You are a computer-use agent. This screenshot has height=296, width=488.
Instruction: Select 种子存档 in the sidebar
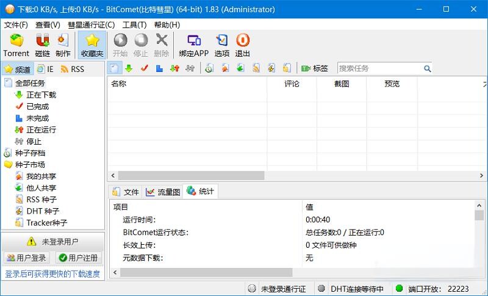[x=30, y=153]
